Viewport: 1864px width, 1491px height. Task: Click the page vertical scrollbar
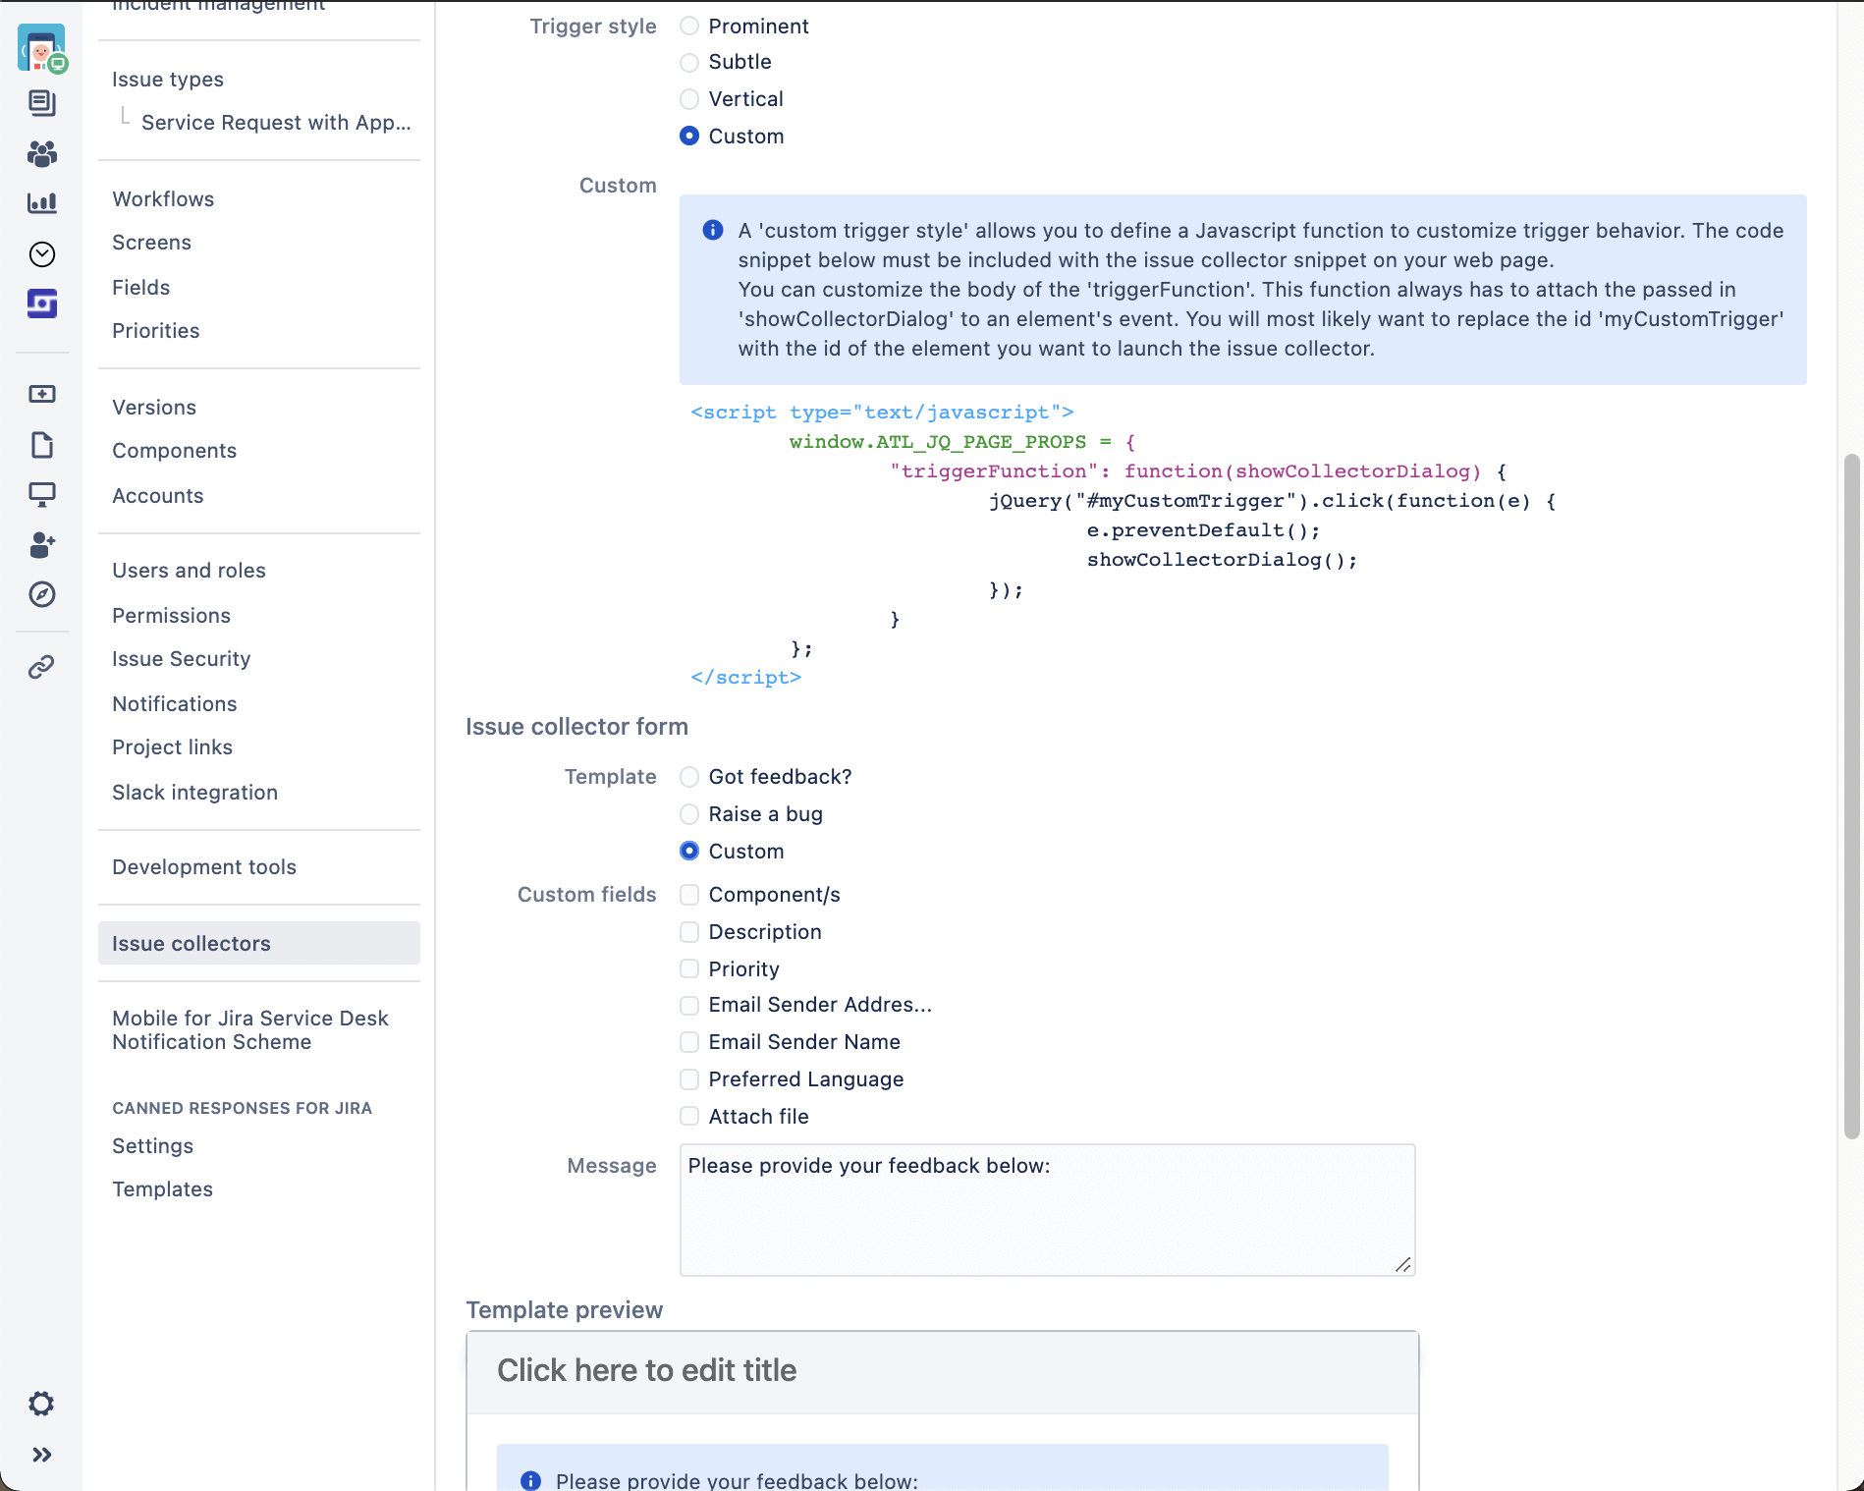tap(1852, 797)
